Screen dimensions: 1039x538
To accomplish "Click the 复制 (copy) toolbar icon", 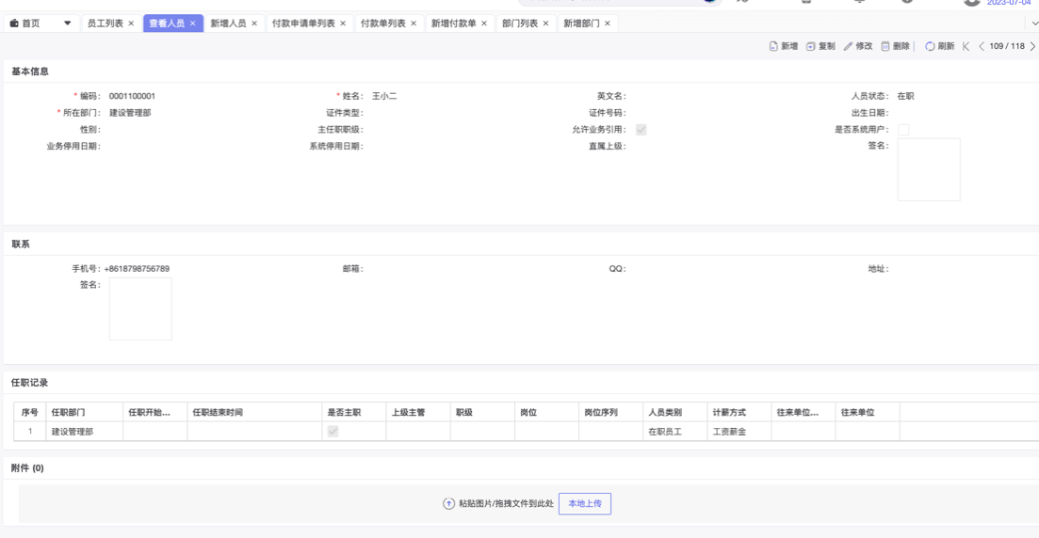I will 810,46.
